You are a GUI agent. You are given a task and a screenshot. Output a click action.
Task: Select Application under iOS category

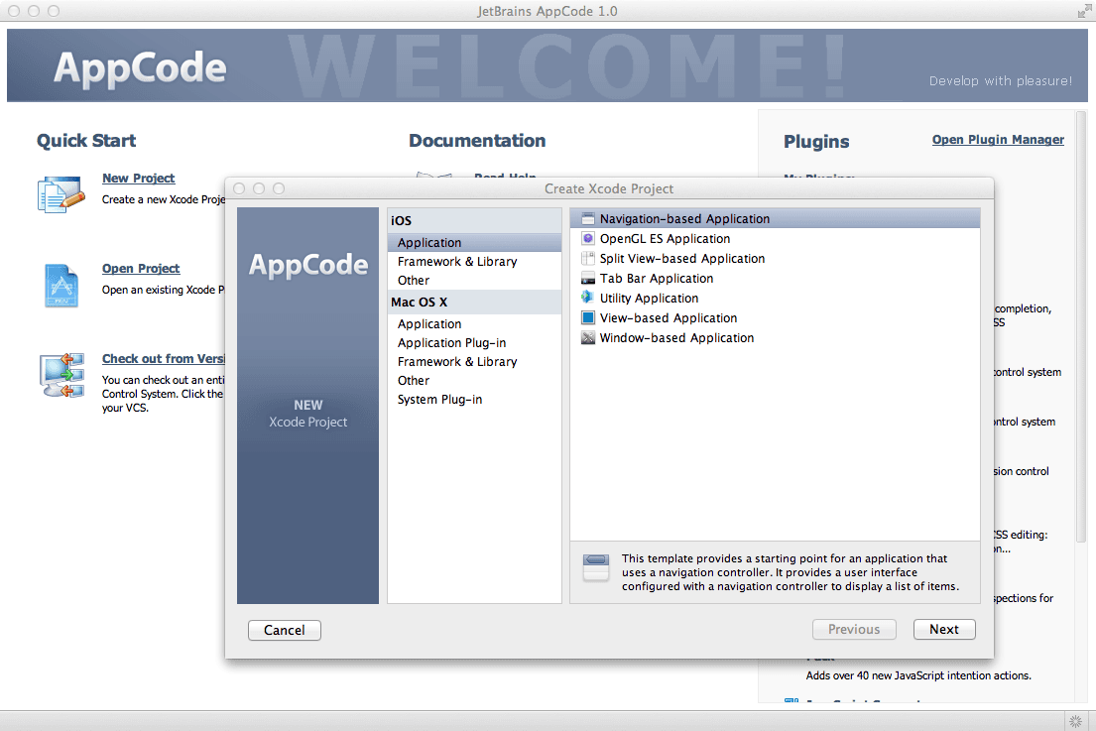pos(475,242)
